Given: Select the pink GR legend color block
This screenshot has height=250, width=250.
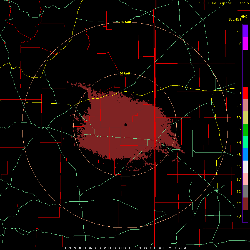Looking at the screenshot, I should coord(245,105).
